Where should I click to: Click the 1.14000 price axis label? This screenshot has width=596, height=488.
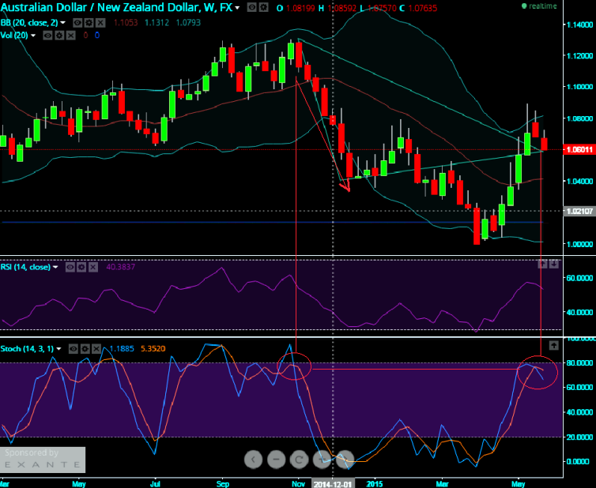click(x=579, y=24)
